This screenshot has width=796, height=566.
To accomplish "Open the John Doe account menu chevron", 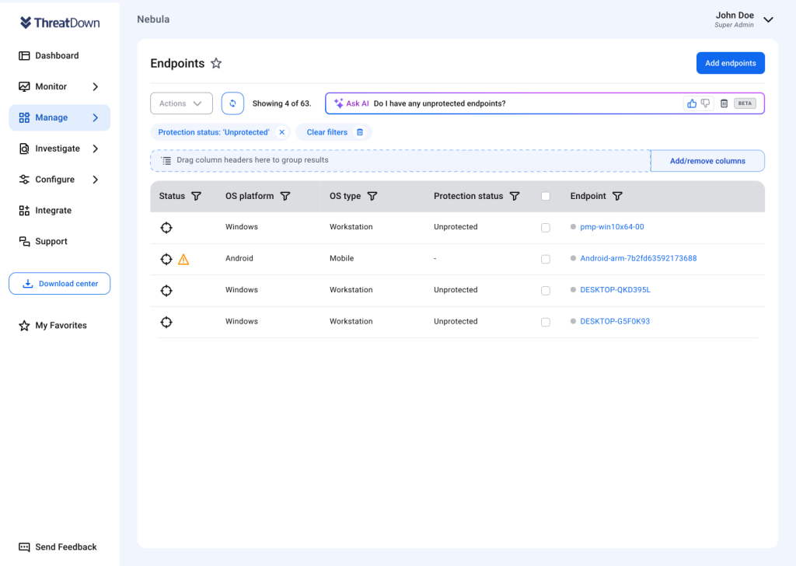I will click(x=769, y=19).
